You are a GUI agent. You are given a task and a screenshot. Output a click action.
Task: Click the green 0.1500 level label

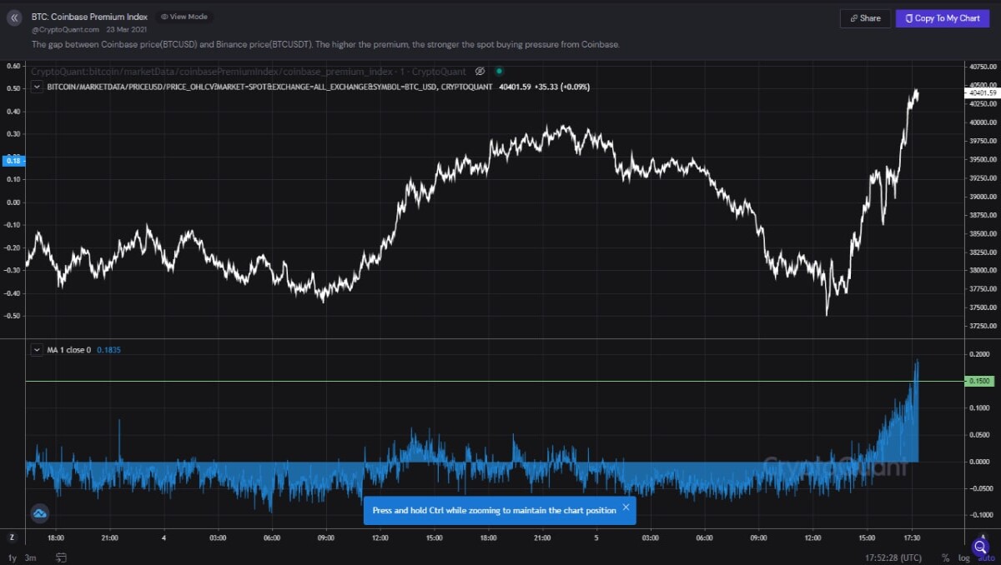pyautogui.click(x=978, y=381)
